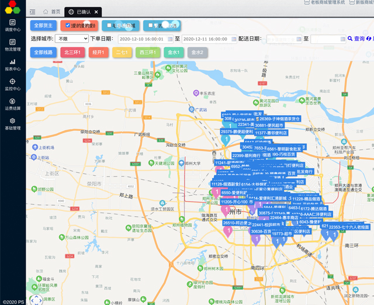Open 运费结算 in the sidebar
This screenshot has width=374, height=305.
tap(12, 104)
